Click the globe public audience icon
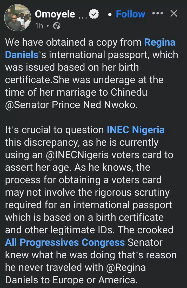The width and height of the screenshot is (187, 288). (x=56, y=26)
